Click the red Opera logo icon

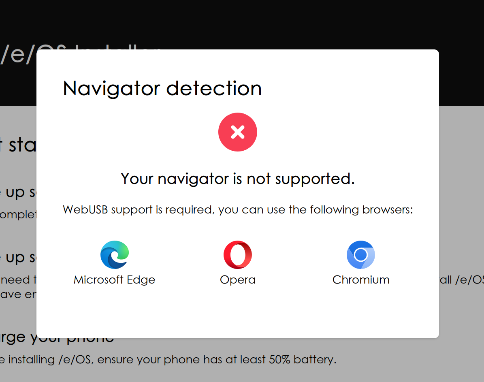point(238,254)
